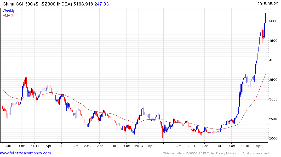
Task: Click the 5000 price axis label
Action: click(273, 21)
